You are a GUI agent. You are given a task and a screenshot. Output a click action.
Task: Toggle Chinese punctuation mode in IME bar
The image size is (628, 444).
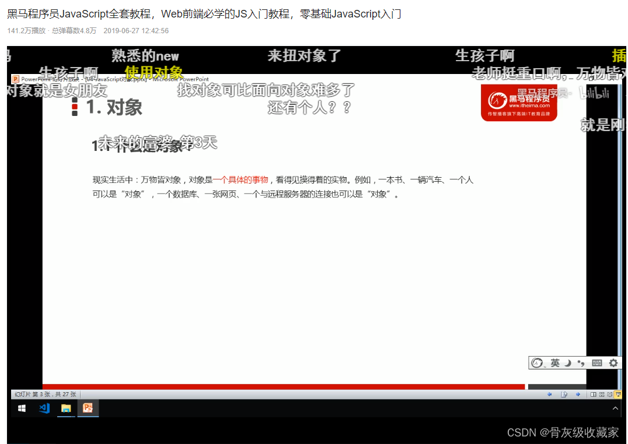coord(581,364)
